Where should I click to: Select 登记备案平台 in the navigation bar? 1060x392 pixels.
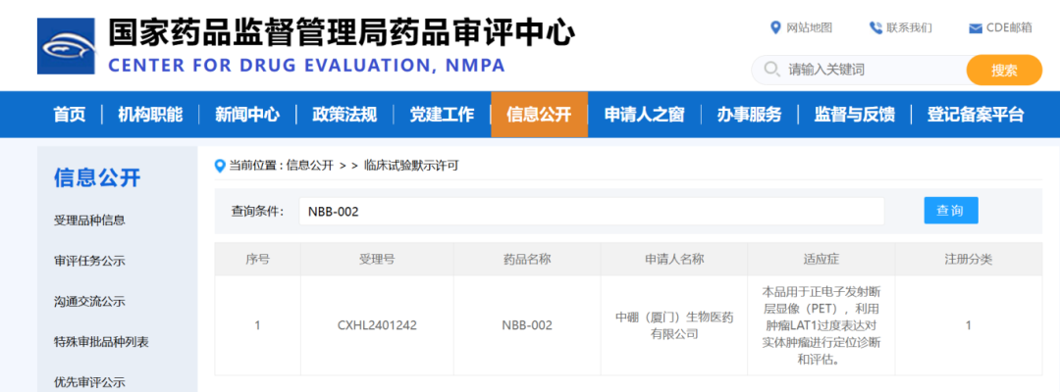[975, 115]
